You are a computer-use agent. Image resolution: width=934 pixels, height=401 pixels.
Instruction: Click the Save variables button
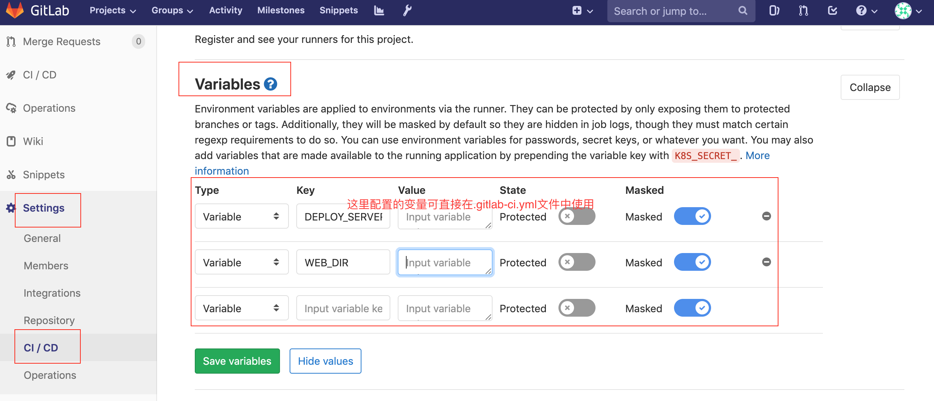(x=237, y=361)
